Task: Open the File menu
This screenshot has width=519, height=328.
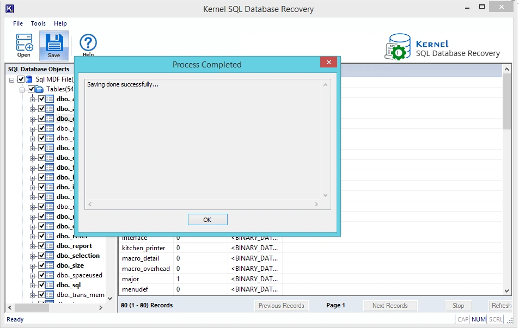Action: pyautogui.click(x=18, y=23)
